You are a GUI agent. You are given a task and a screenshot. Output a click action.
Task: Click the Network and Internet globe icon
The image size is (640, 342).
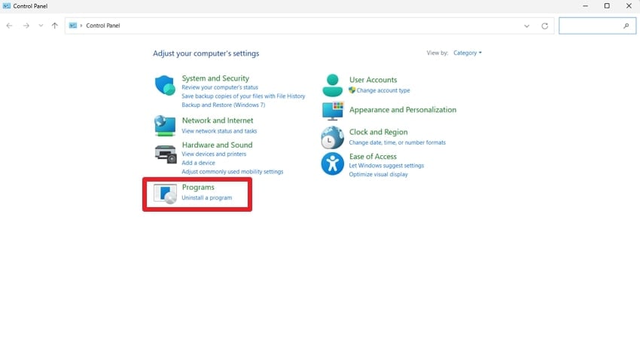click(165, 126)
